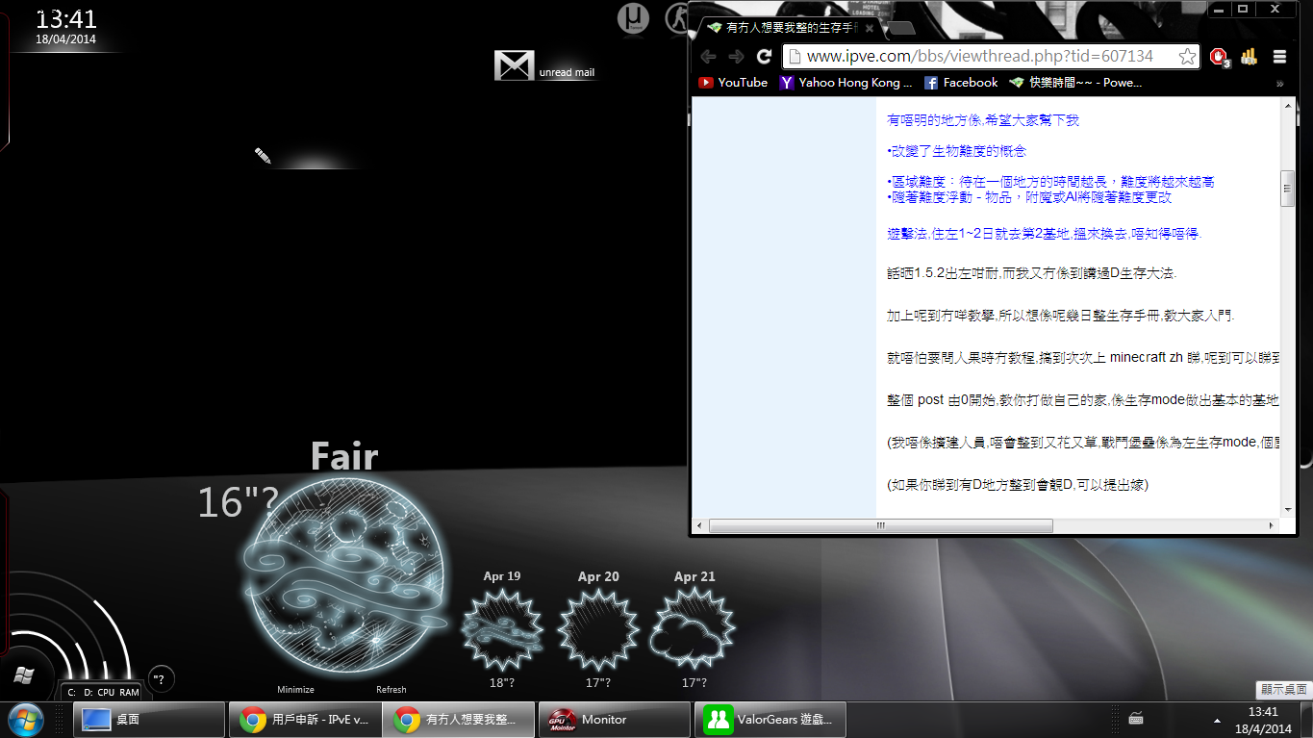Click the vertical scrollbar thumb in Chrome
The height and width of the screenshot is (738, 1313).
click(x=1287, y=189)
